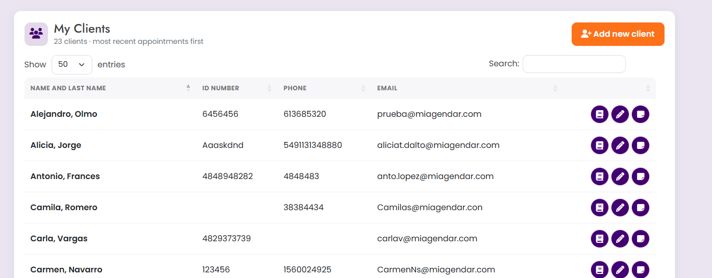This screenshot has width=712, height=278.
Task: Click phone number 5491131348880
Action: point(313,145)
